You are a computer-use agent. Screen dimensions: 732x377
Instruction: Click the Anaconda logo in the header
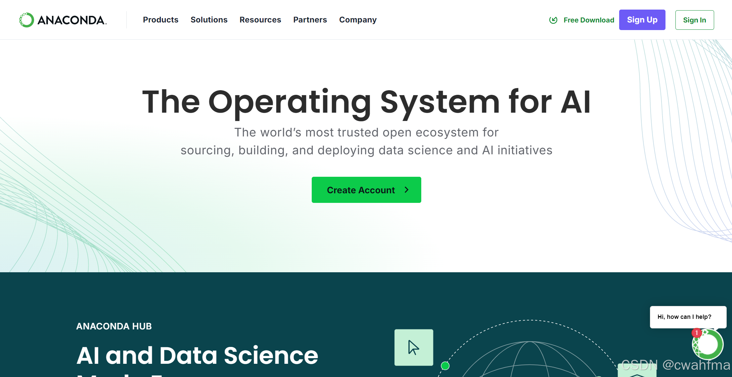[x=63, y=20]
